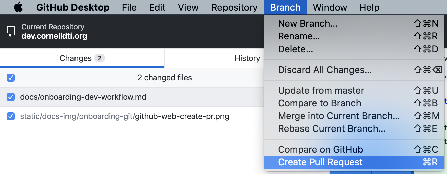Choose Update from master
447x174 pixels.
tap(354, 90)
